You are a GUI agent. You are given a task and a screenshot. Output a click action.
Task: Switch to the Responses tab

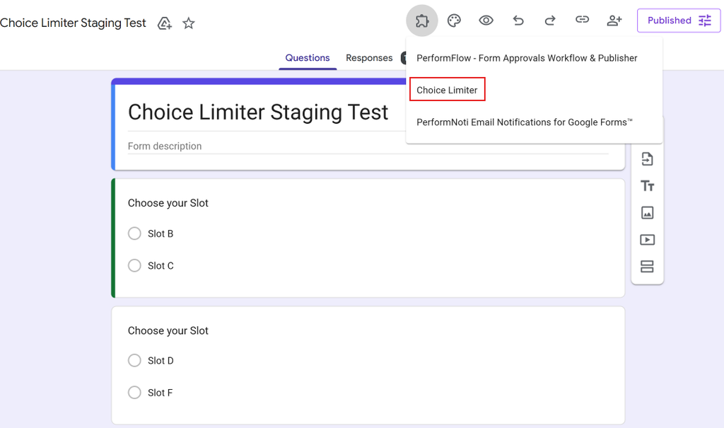point(369,58)
